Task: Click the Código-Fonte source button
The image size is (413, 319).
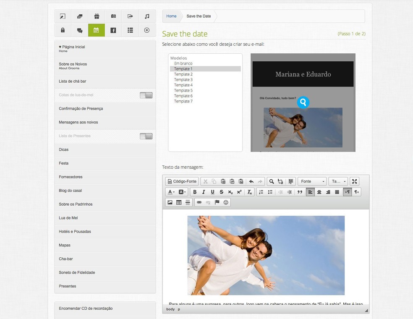Action: pyautogui.click(x=182, y=181)
